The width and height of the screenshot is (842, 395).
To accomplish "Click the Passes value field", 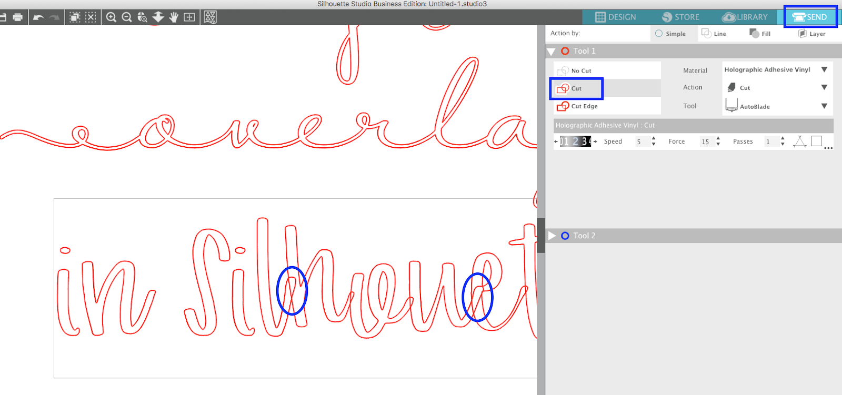I will [x=771, y=141].
